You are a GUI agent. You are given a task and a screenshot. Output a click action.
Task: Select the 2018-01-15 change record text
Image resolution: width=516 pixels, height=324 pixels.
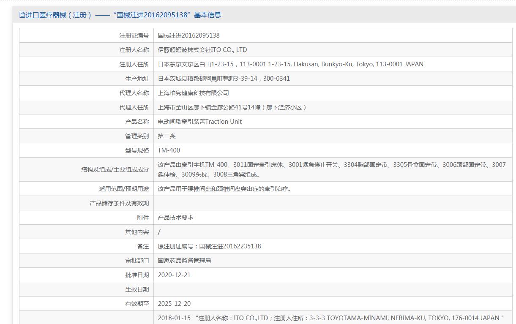coord(331,318)
